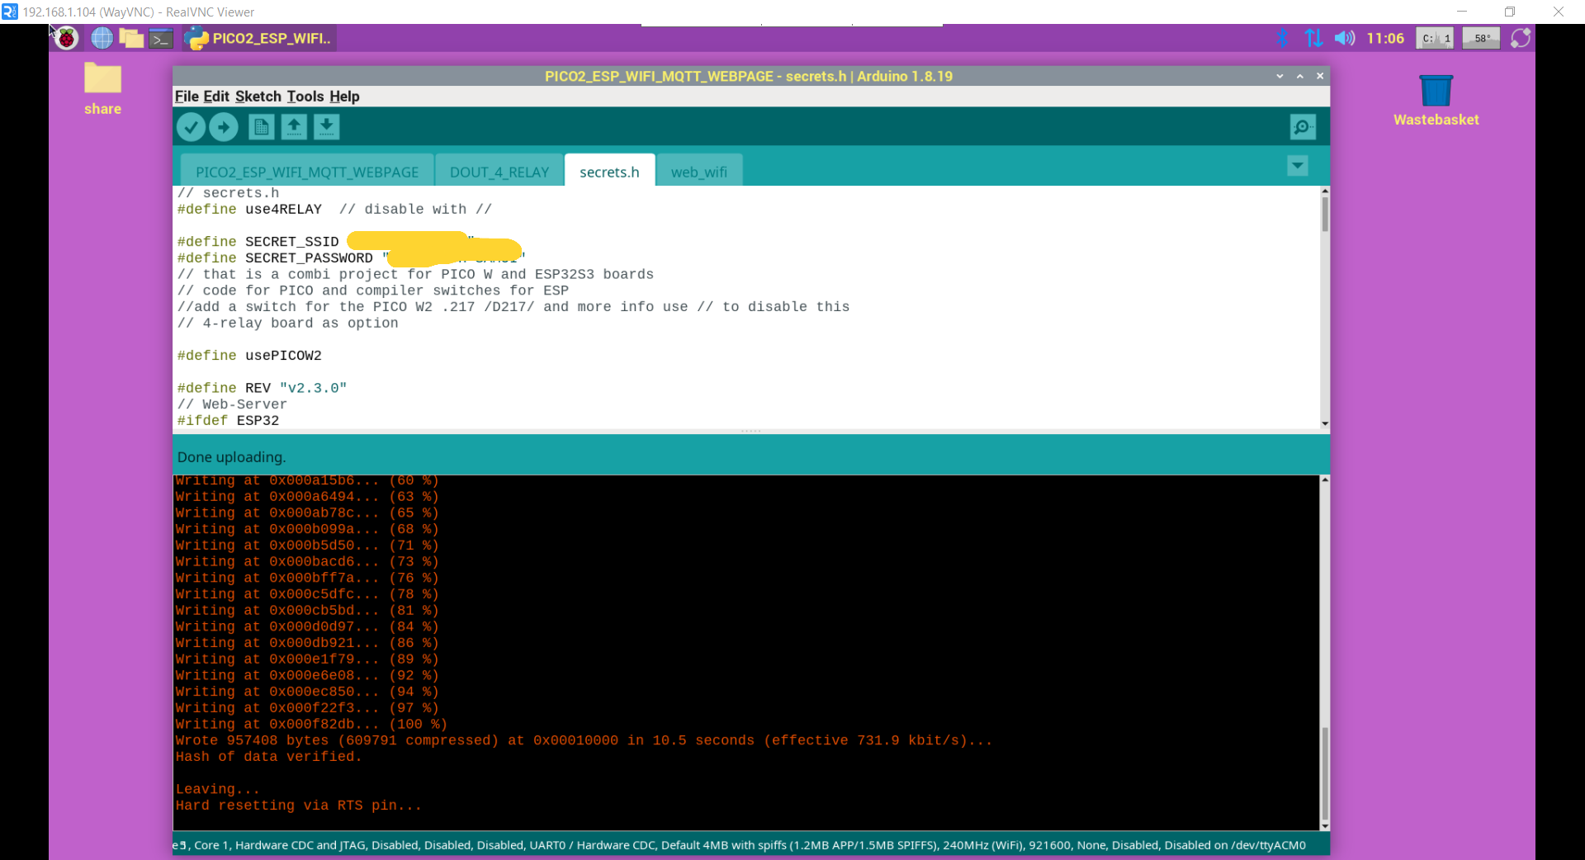Click the 'Done uploading.' status message
1585x860 pixels.
coord(231,456)
